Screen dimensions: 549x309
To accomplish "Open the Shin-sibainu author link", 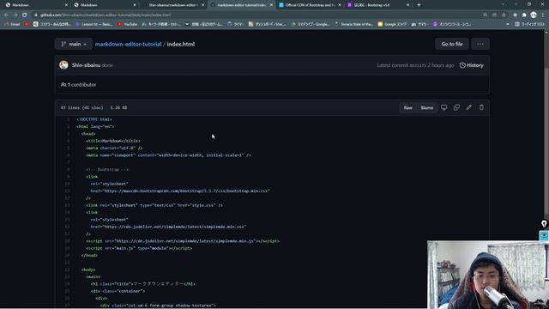I will click(86, 65).
